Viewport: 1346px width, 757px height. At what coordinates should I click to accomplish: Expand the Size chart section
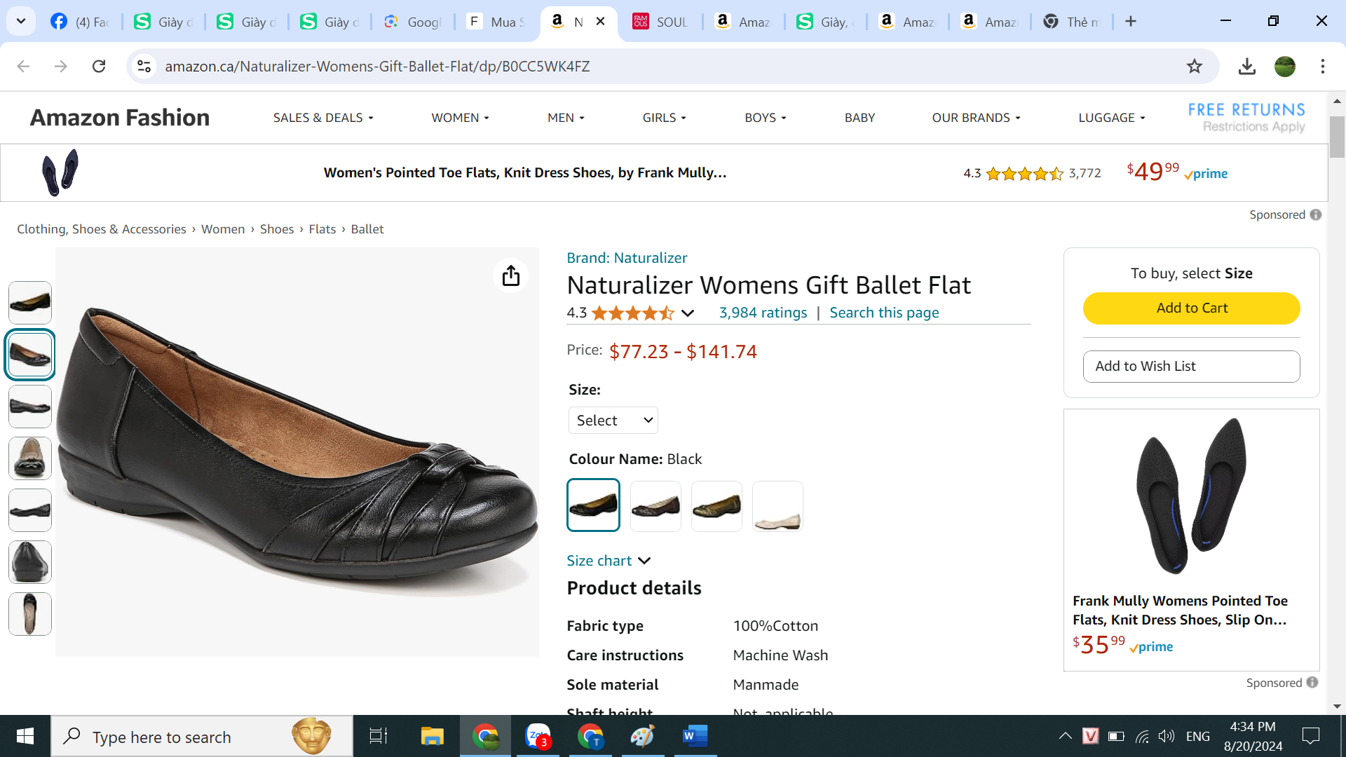(x=609, y=560)
